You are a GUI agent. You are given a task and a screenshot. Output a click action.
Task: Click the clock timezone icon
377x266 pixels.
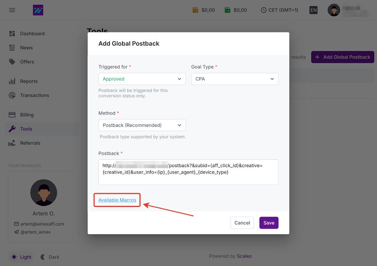tap(263, 10)
